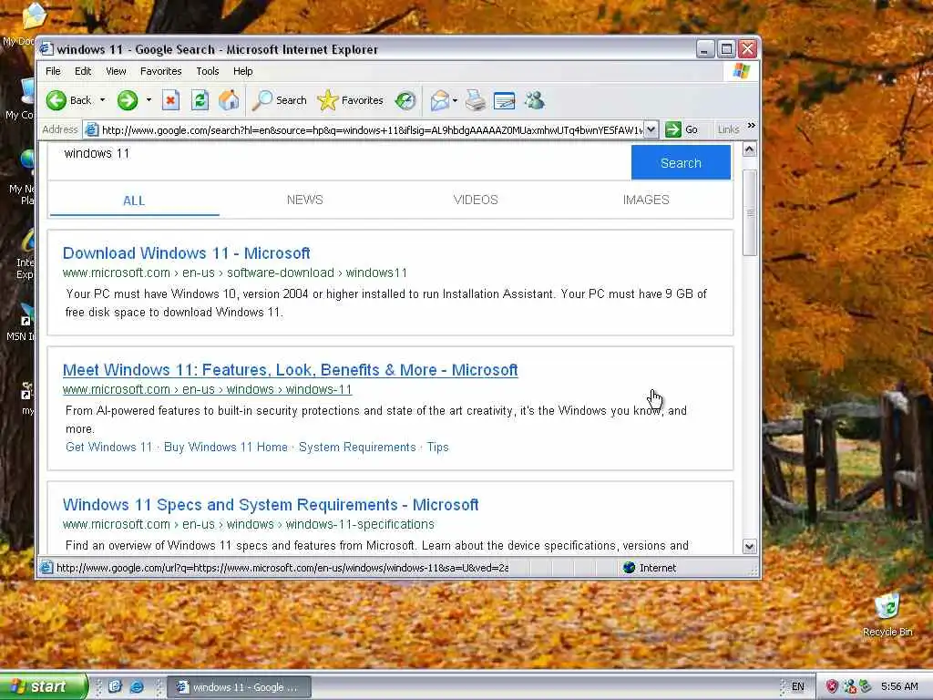Print the page using the printer icon
933x700 pixels.
[x=476, y=100]
